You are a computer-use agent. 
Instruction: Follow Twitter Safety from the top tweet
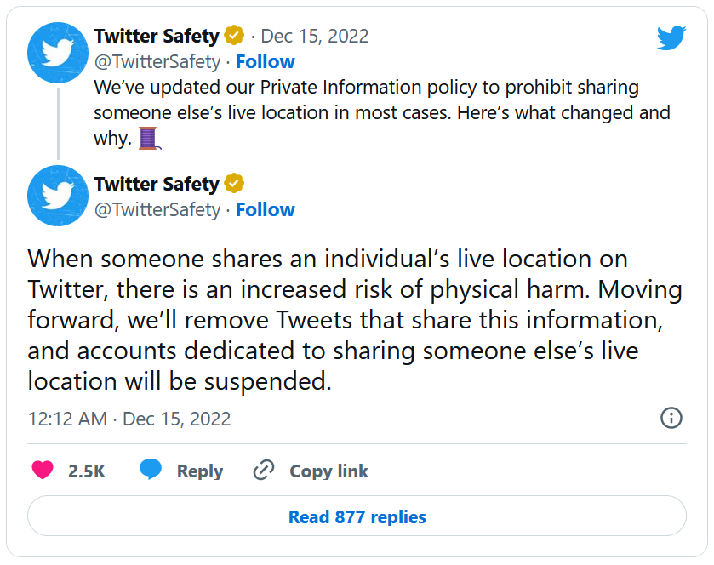tap(265, 61)
